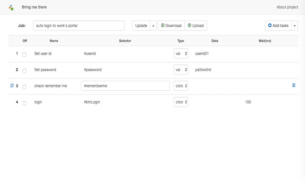Click the pa55w0rd data value

203,70
